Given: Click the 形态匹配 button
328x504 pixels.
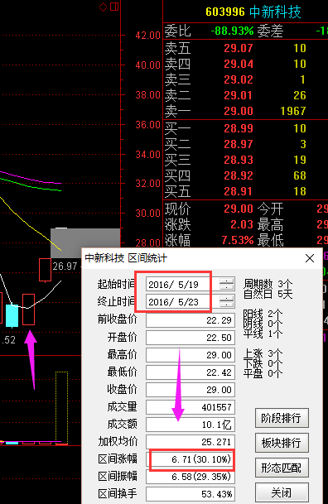Looking at the screenshot, I should pyautogui.click(x=282, y=468).
